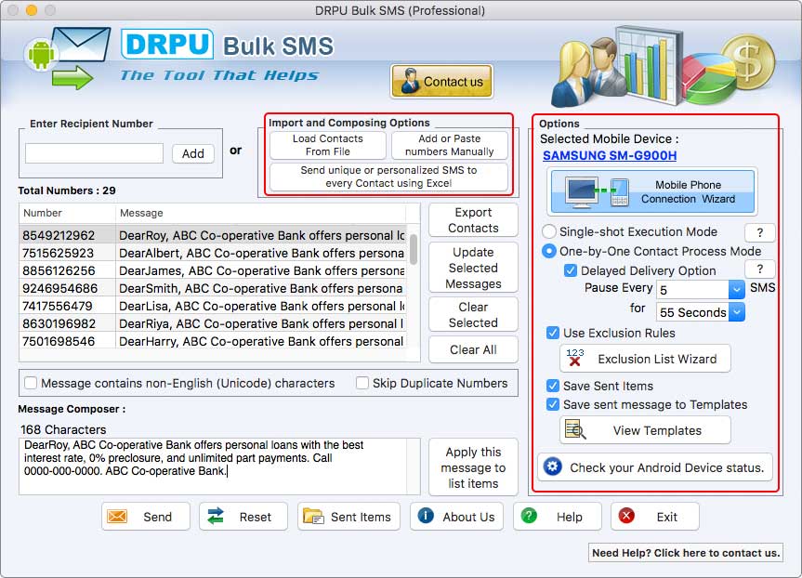Screen dimensions: 802x578
Task: Click the DearHarry message cell
Action: pyautogui.click(x=261, y=341)
